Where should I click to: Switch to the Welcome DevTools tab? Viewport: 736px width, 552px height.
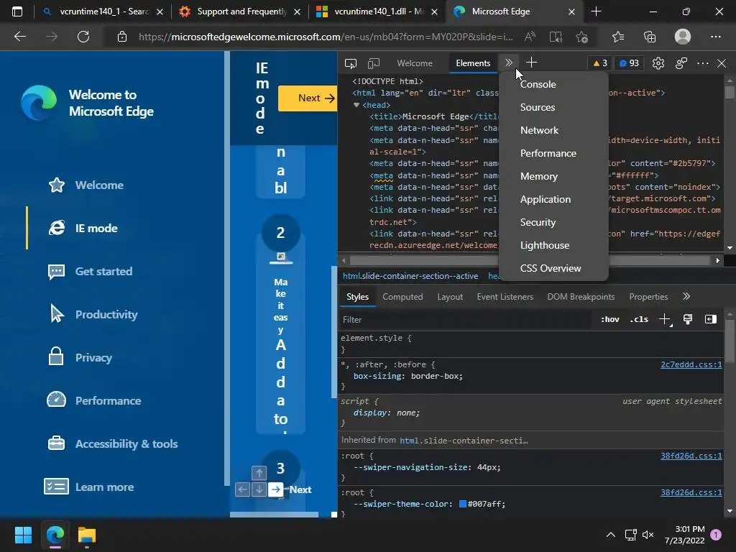click(x=415, y=63)
